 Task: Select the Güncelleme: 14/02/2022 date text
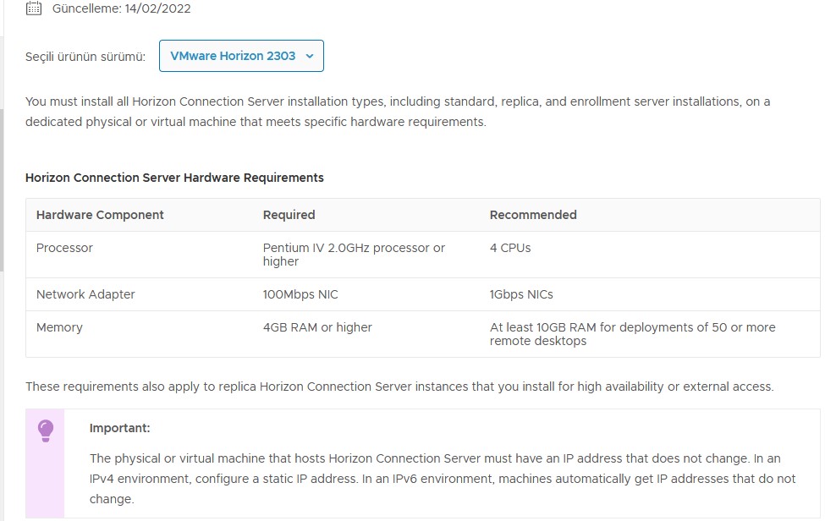tap(121, 9)
